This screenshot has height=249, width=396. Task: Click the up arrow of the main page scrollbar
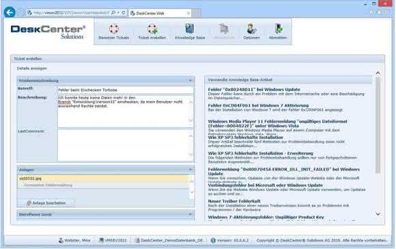[x=378, y=73]
